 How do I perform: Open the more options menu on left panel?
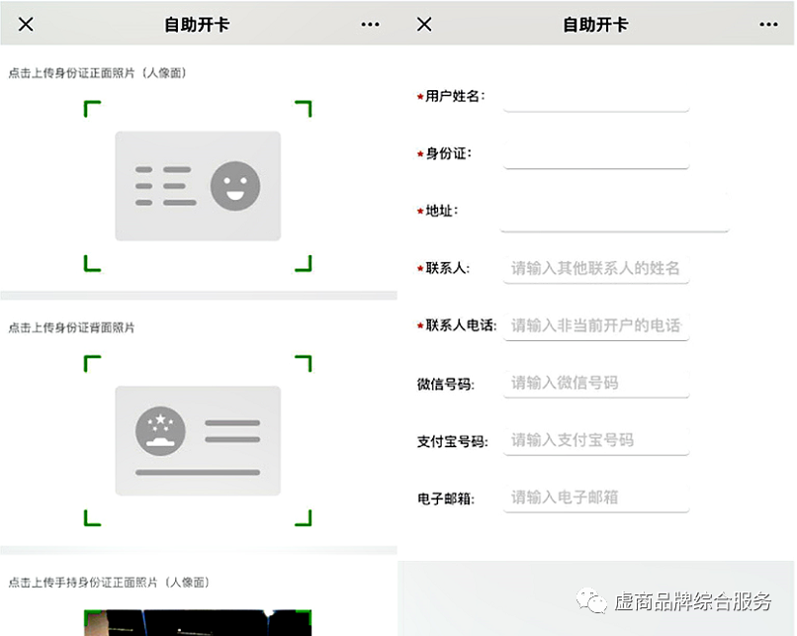click(370, 25)
